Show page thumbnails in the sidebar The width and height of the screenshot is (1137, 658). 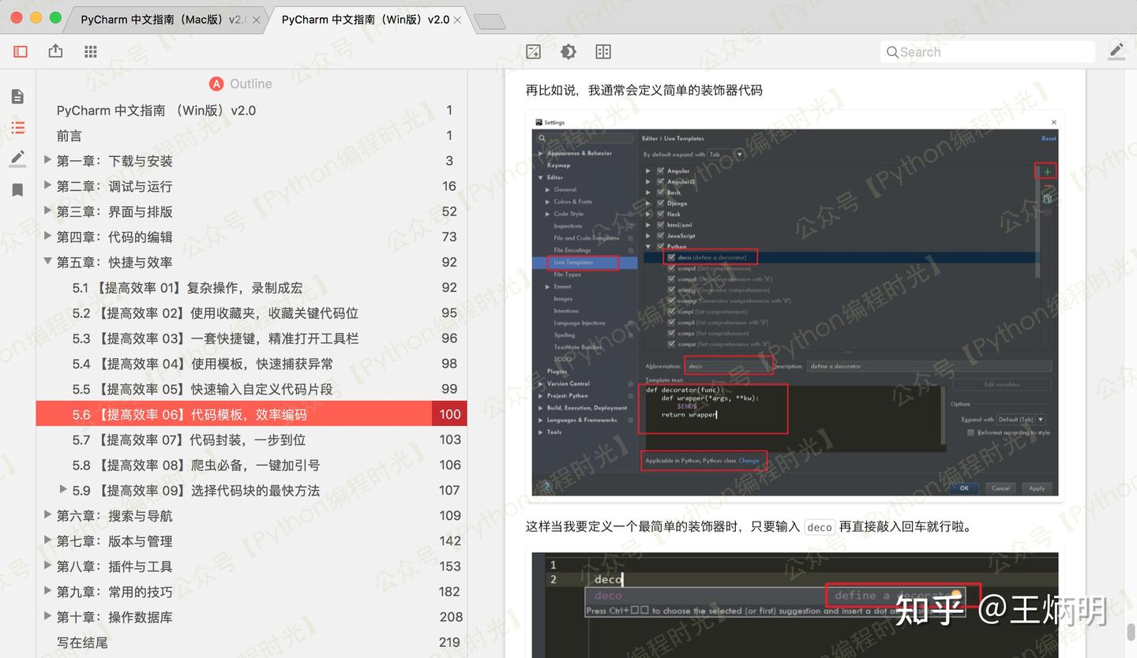coord(18,95)
